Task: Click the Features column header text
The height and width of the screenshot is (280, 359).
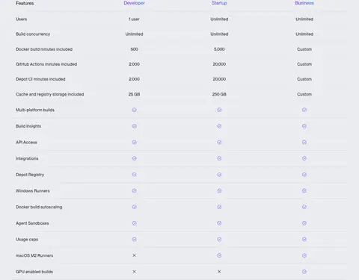Action: click(25, 3)
